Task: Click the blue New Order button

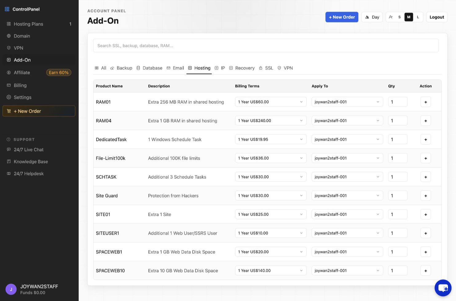Action: pyautogui.click(x=342, y=17)
